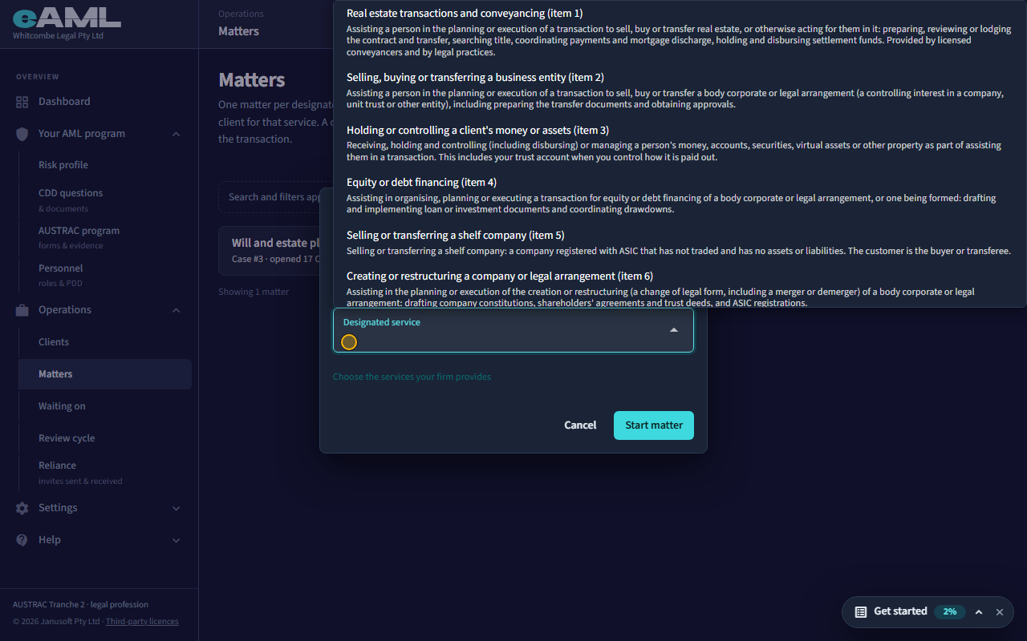The image size is (1027, 641).
Task: Select Matters in the sidebar
Action: (x=105, y=374)
